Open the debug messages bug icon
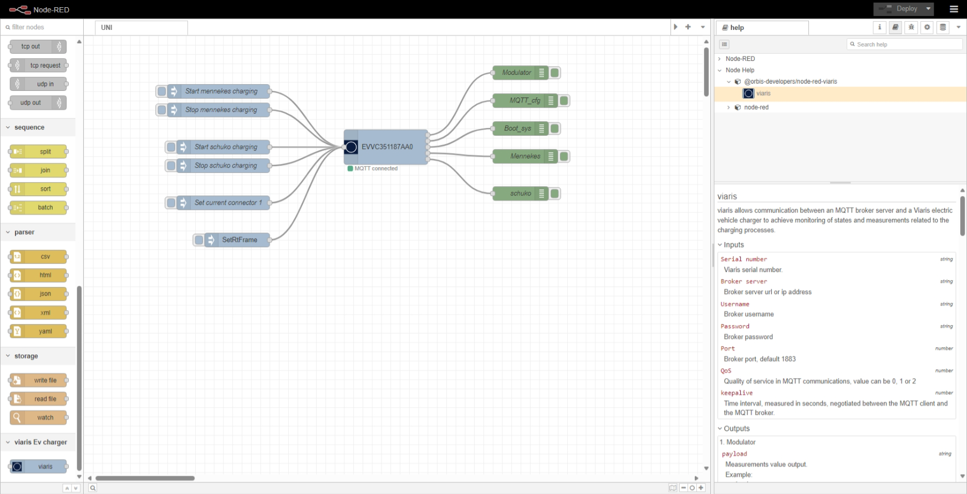 911,27
